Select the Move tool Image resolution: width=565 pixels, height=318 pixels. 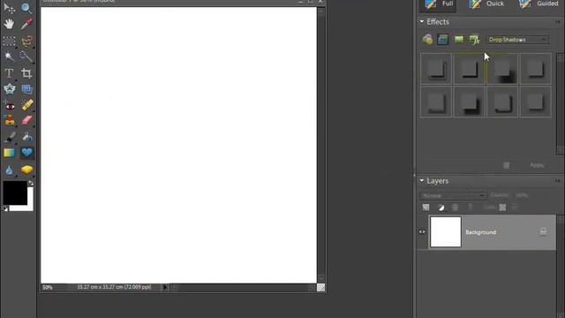pyautogui.click(x=9, y=8)
